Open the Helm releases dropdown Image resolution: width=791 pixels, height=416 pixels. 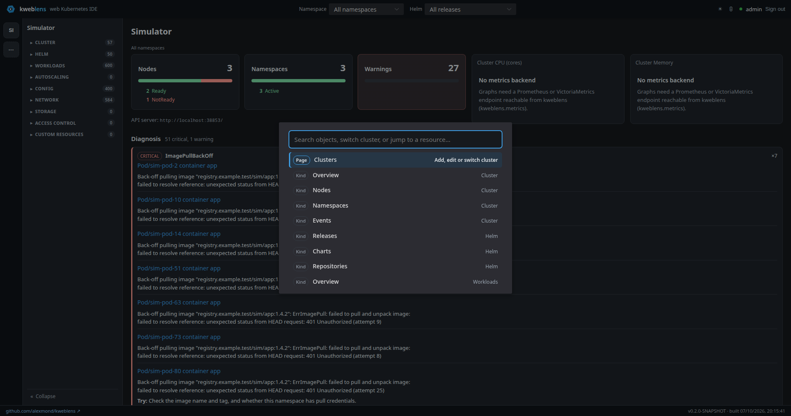click(x=470, y=9)
